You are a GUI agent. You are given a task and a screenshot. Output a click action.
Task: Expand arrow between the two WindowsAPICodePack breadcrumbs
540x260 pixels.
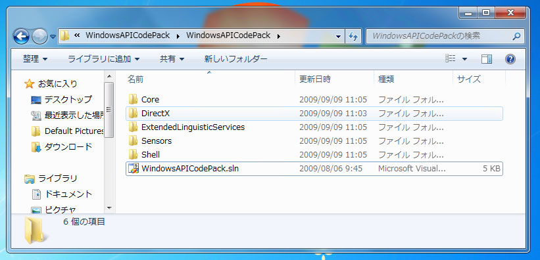point(178,35)
